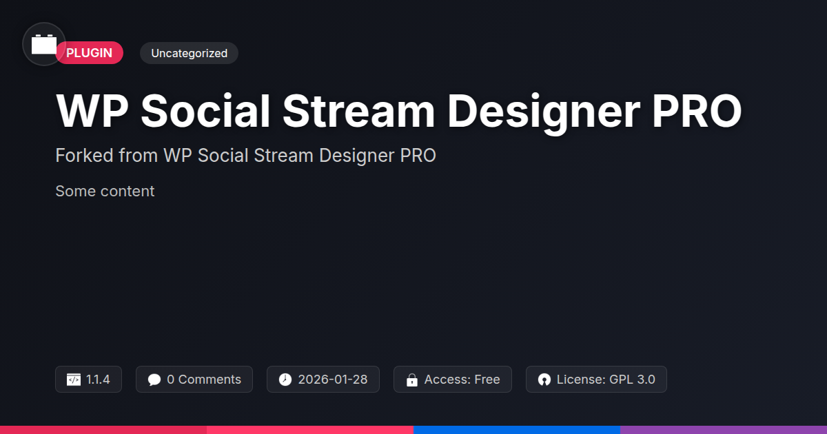Click the License: GPL 3.0 label
Image resolution: width=827 pixels, height=434 pixels.
[x=606, y=380]
